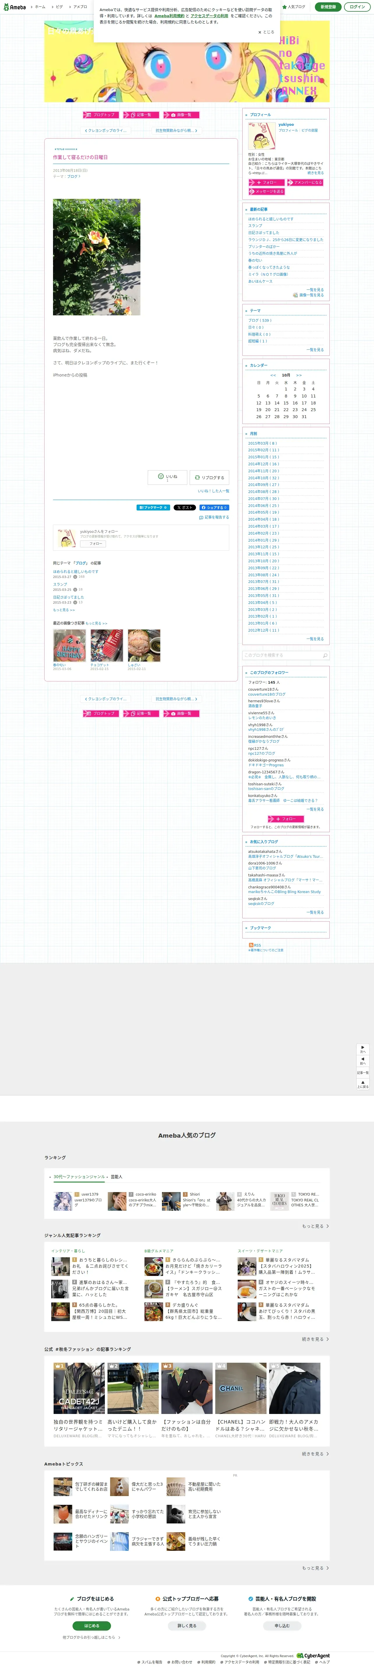Go to next month in calendar
Screen dimensions: 374x1667
299,375
